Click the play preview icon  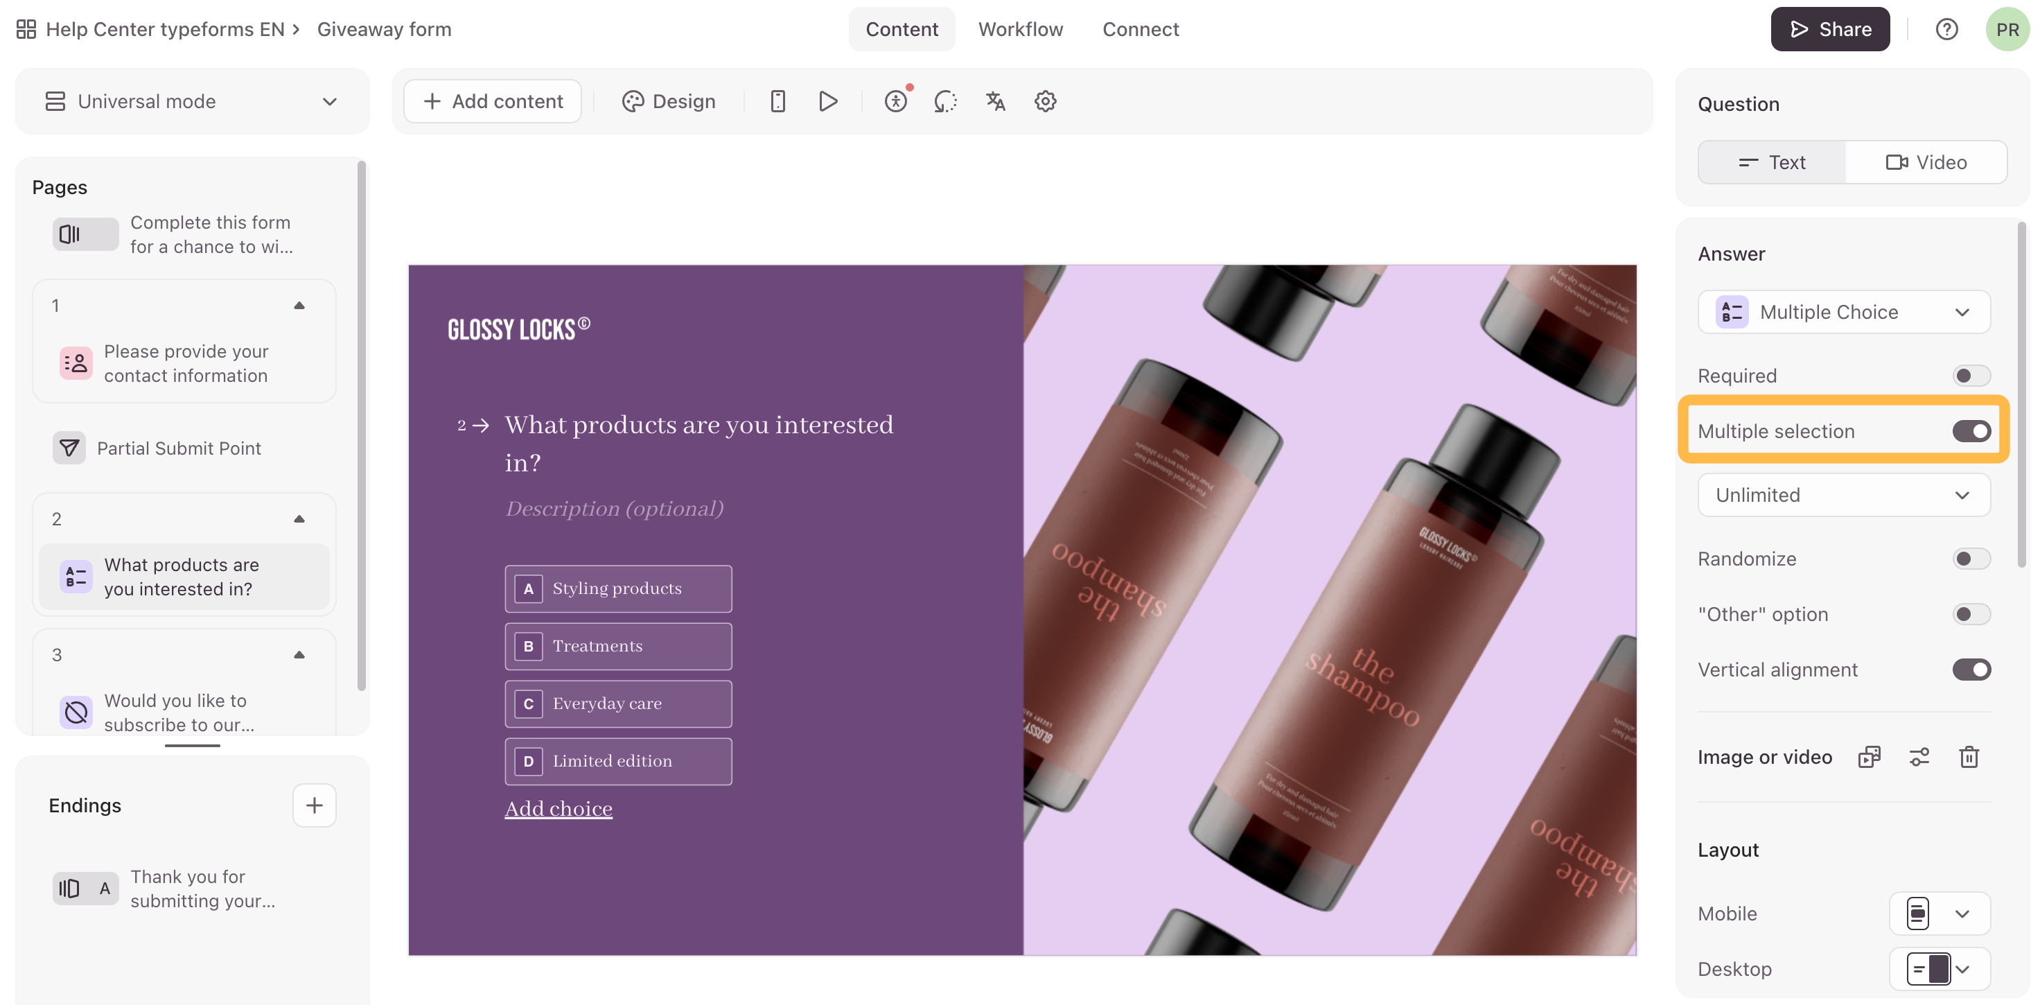(x=827, y=101)
